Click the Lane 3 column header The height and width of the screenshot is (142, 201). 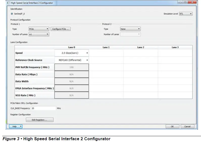pyautogui.click(x=175, y=47)
